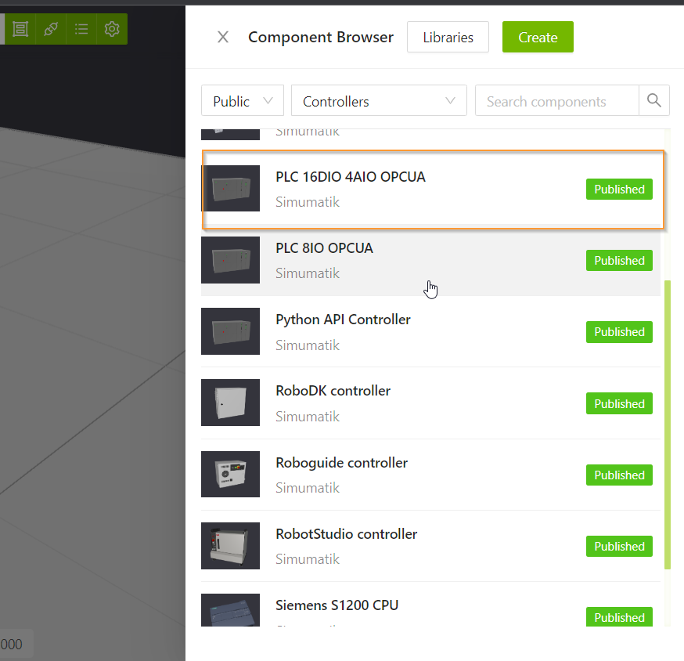The height and width of the screenshot is (661, 684).
Task: Open the list view toolbar icon
Action: [81, 29]
